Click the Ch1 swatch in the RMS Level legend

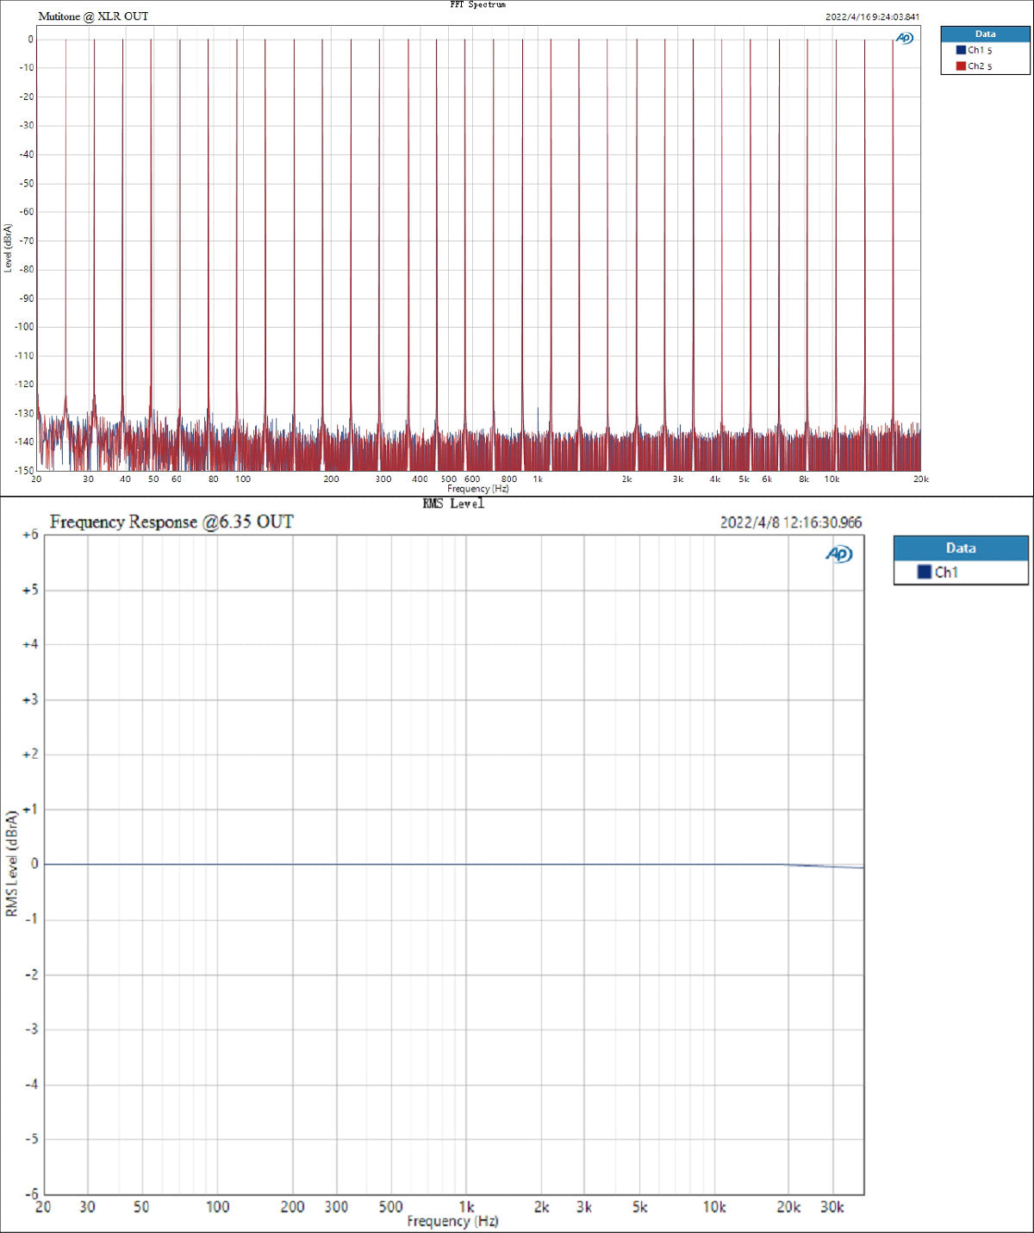tap(924, 572)
